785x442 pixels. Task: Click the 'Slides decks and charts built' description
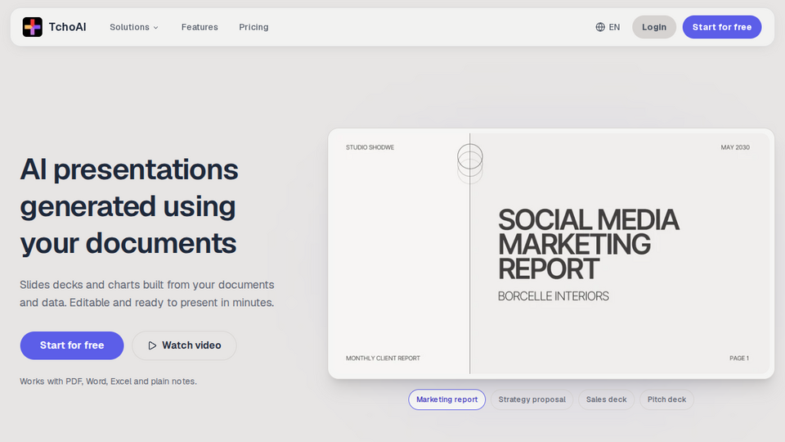pyautogui.click(x=147, y=294)
